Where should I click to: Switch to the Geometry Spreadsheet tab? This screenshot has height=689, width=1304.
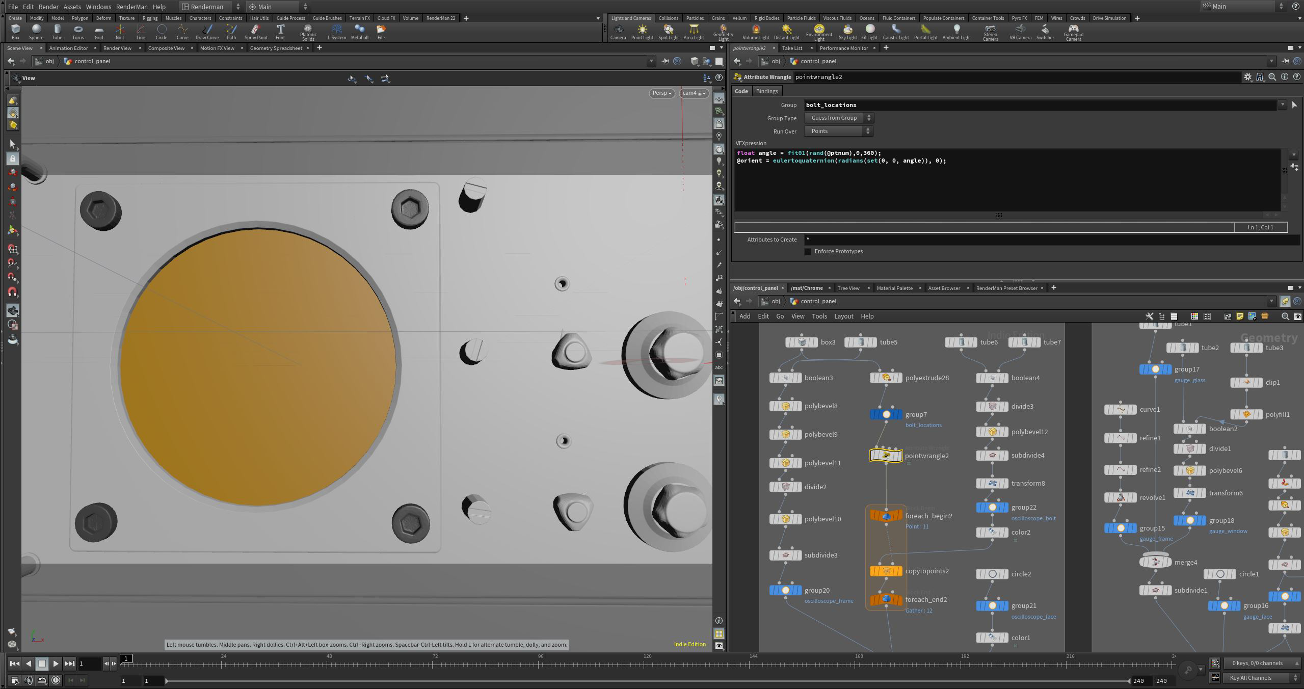(x=276, y=48)
